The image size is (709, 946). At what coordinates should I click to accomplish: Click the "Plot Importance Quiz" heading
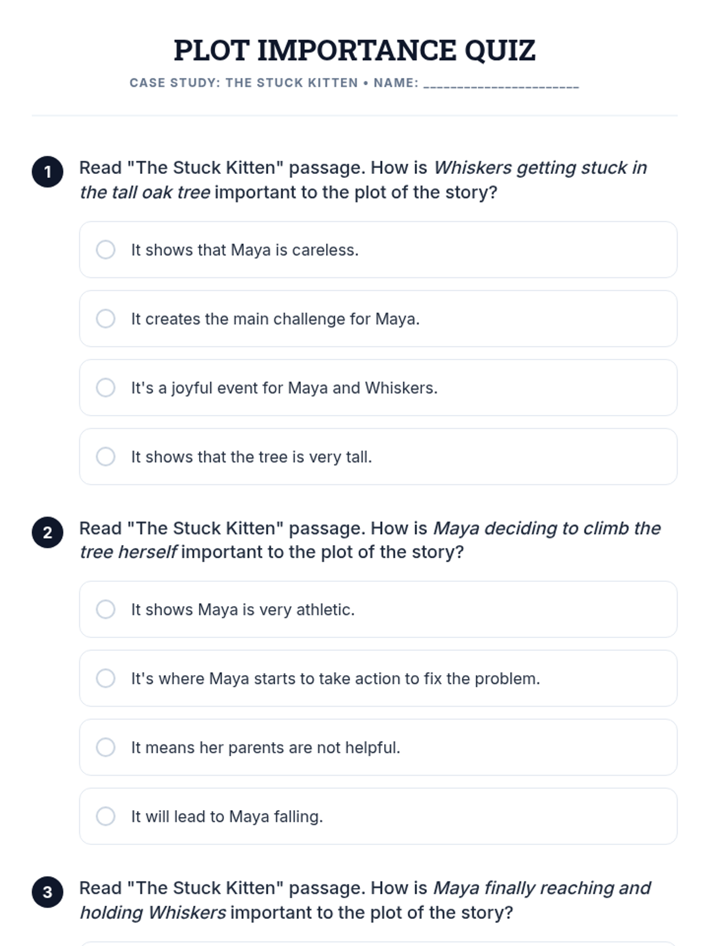point(354,50)
